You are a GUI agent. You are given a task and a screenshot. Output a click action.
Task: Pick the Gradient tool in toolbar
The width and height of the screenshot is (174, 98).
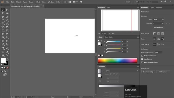click(7, 41)
